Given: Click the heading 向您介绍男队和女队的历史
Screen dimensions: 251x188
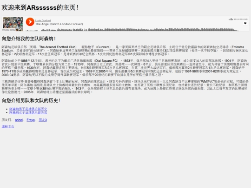Looking at the screenshot, I should click(x=31, y=101).
